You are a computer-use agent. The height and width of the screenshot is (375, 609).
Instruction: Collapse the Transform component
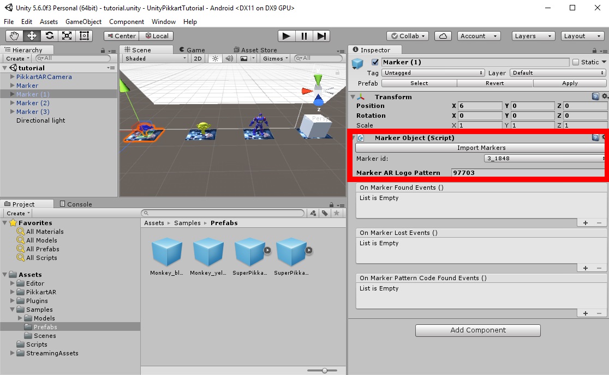coord(353,96)
